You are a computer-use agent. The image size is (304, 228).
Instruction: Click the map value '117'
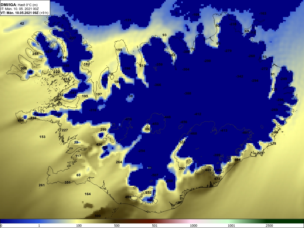pyautogui.click(x=78, y=156)
